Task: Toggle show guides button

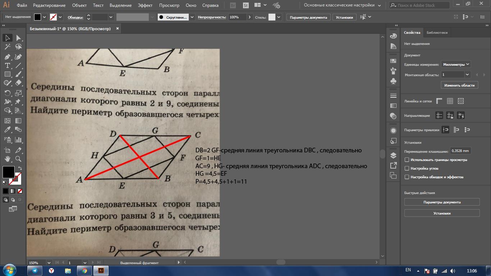Action: click(x=439, y=115)
